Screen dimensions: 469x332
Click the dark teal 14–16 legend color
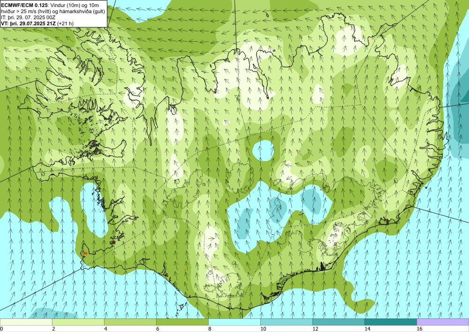tap(390, 322)
